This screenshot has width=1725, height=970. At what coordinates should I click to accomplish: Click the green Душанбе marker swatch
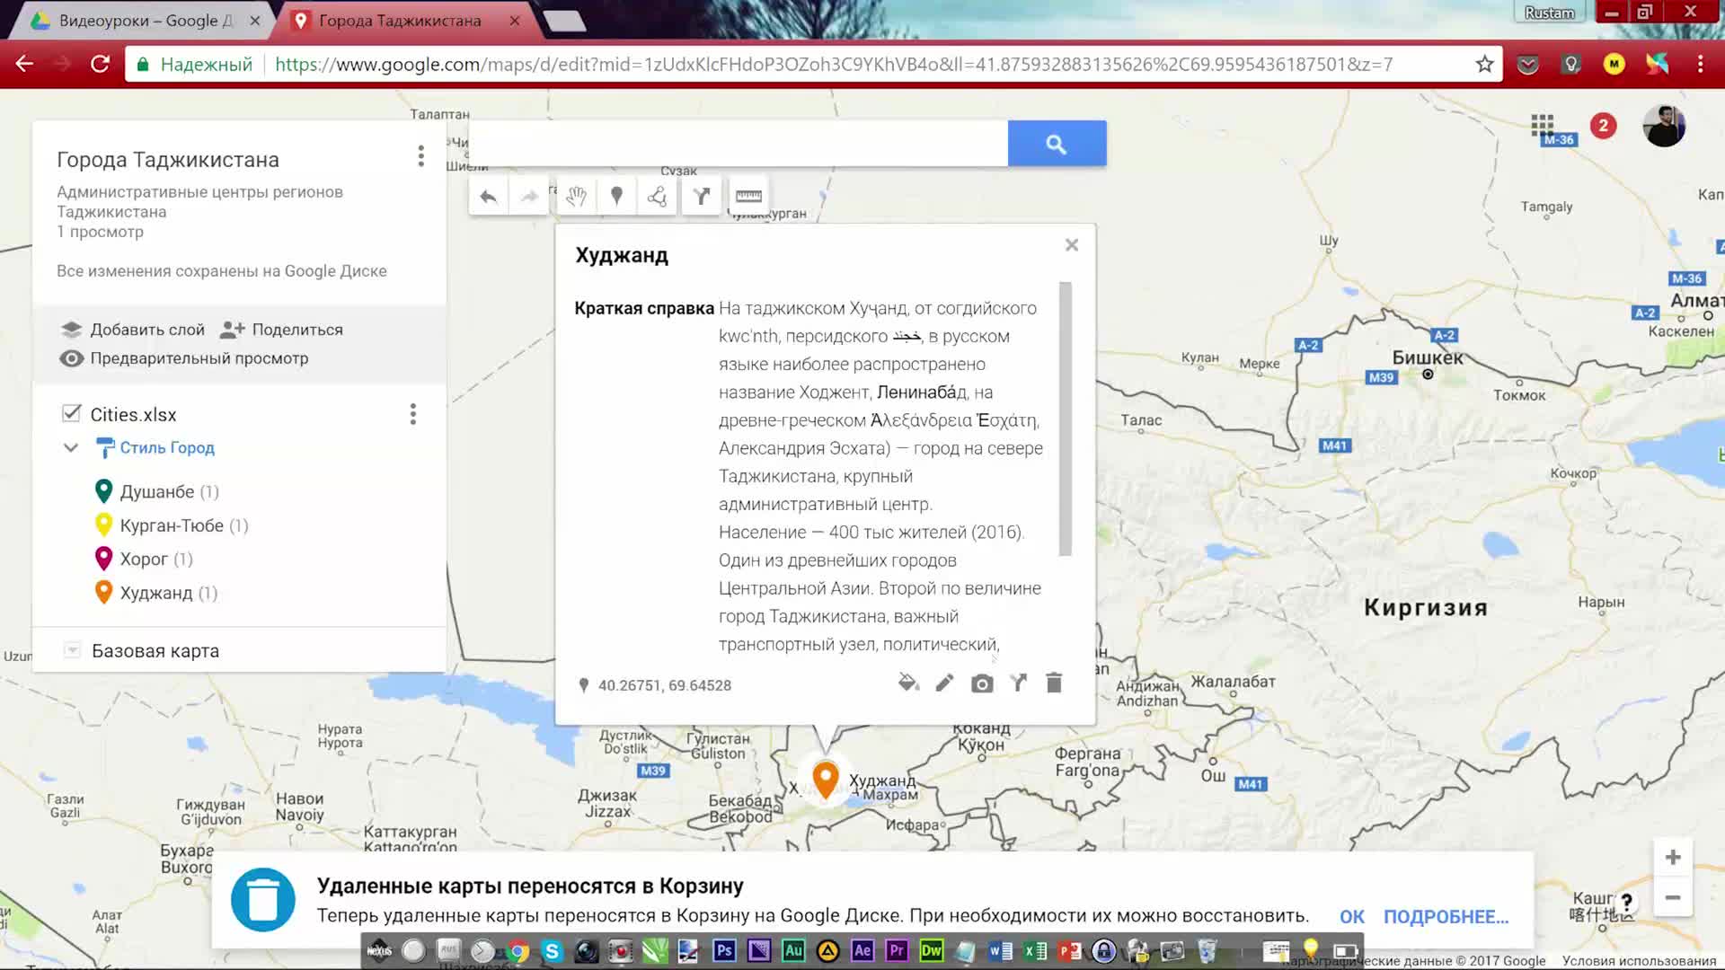click(x=103, y=491)
